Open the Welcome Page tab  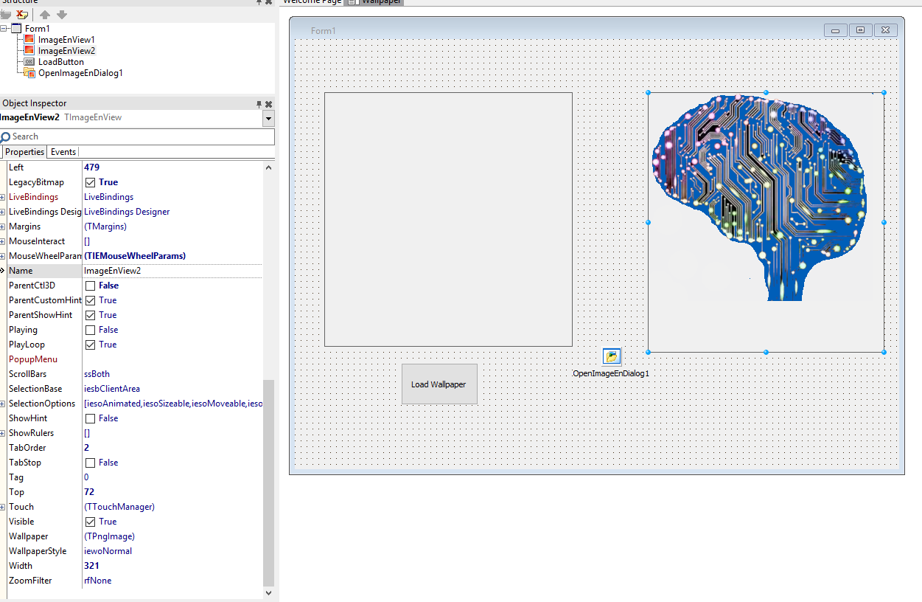point(312,2)
